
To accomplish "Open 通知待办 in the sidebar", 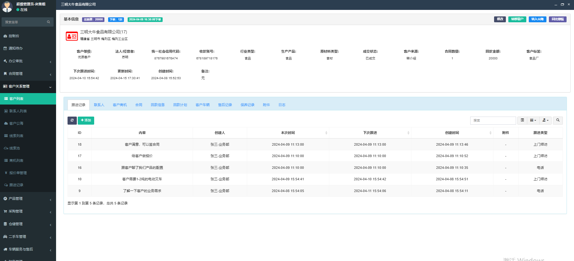I will coord(15,48).
